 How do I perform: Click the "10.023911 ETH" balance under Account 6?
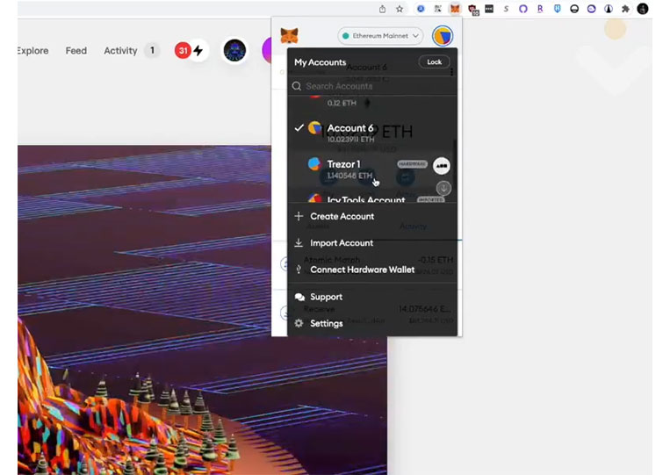click(350, 140)
